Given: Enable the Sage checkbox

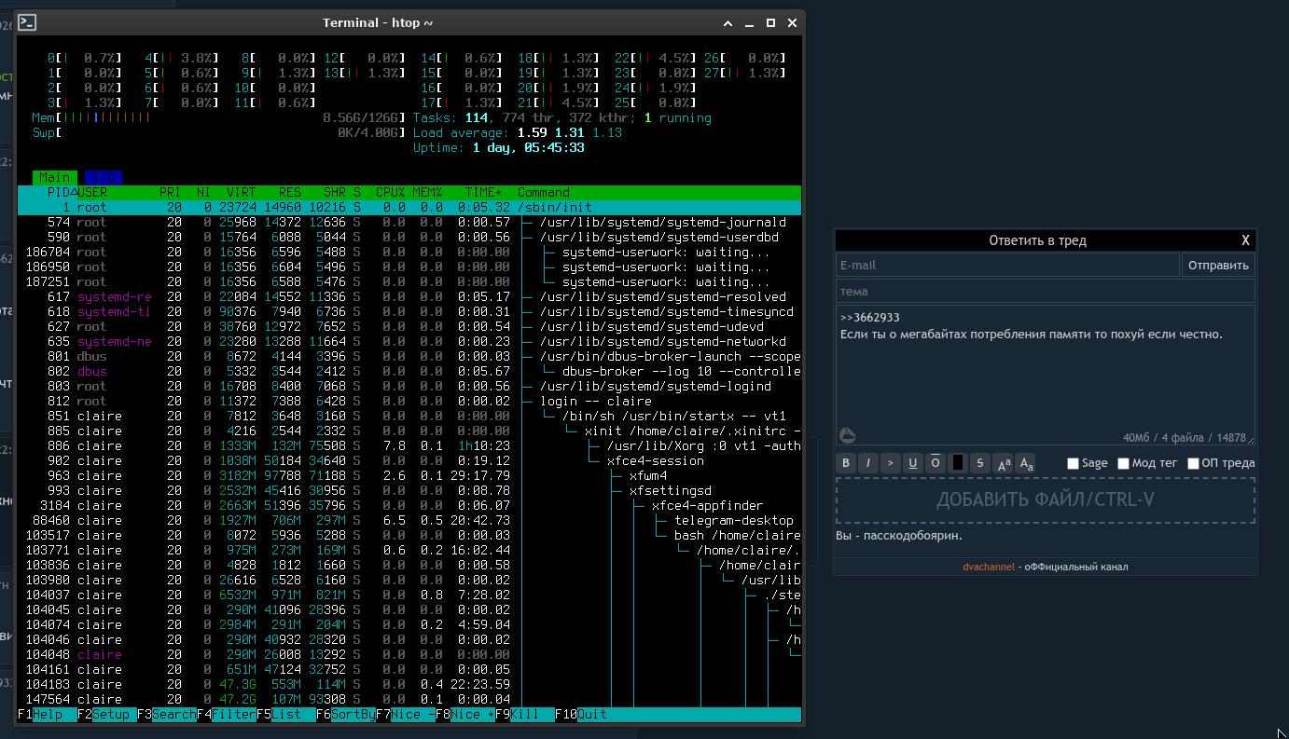Looking at the screenshot, I should 1073,463.
